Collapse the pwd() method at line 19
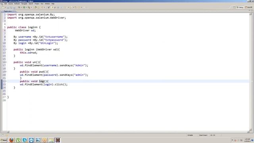The height and width of the screenshot is (143, 254). (6, 71)
